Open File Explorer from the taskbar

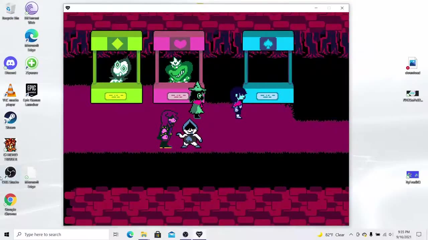tap(144, 234)
